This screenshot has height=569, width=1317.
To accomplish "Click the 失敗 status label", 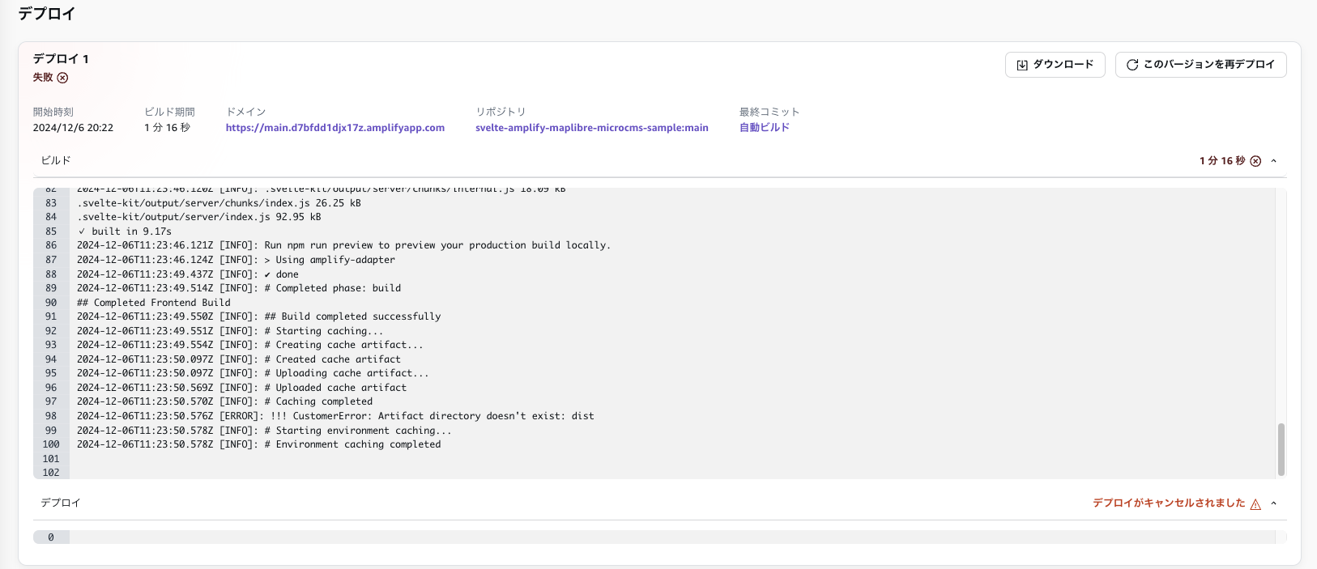I will coord(43,78).
